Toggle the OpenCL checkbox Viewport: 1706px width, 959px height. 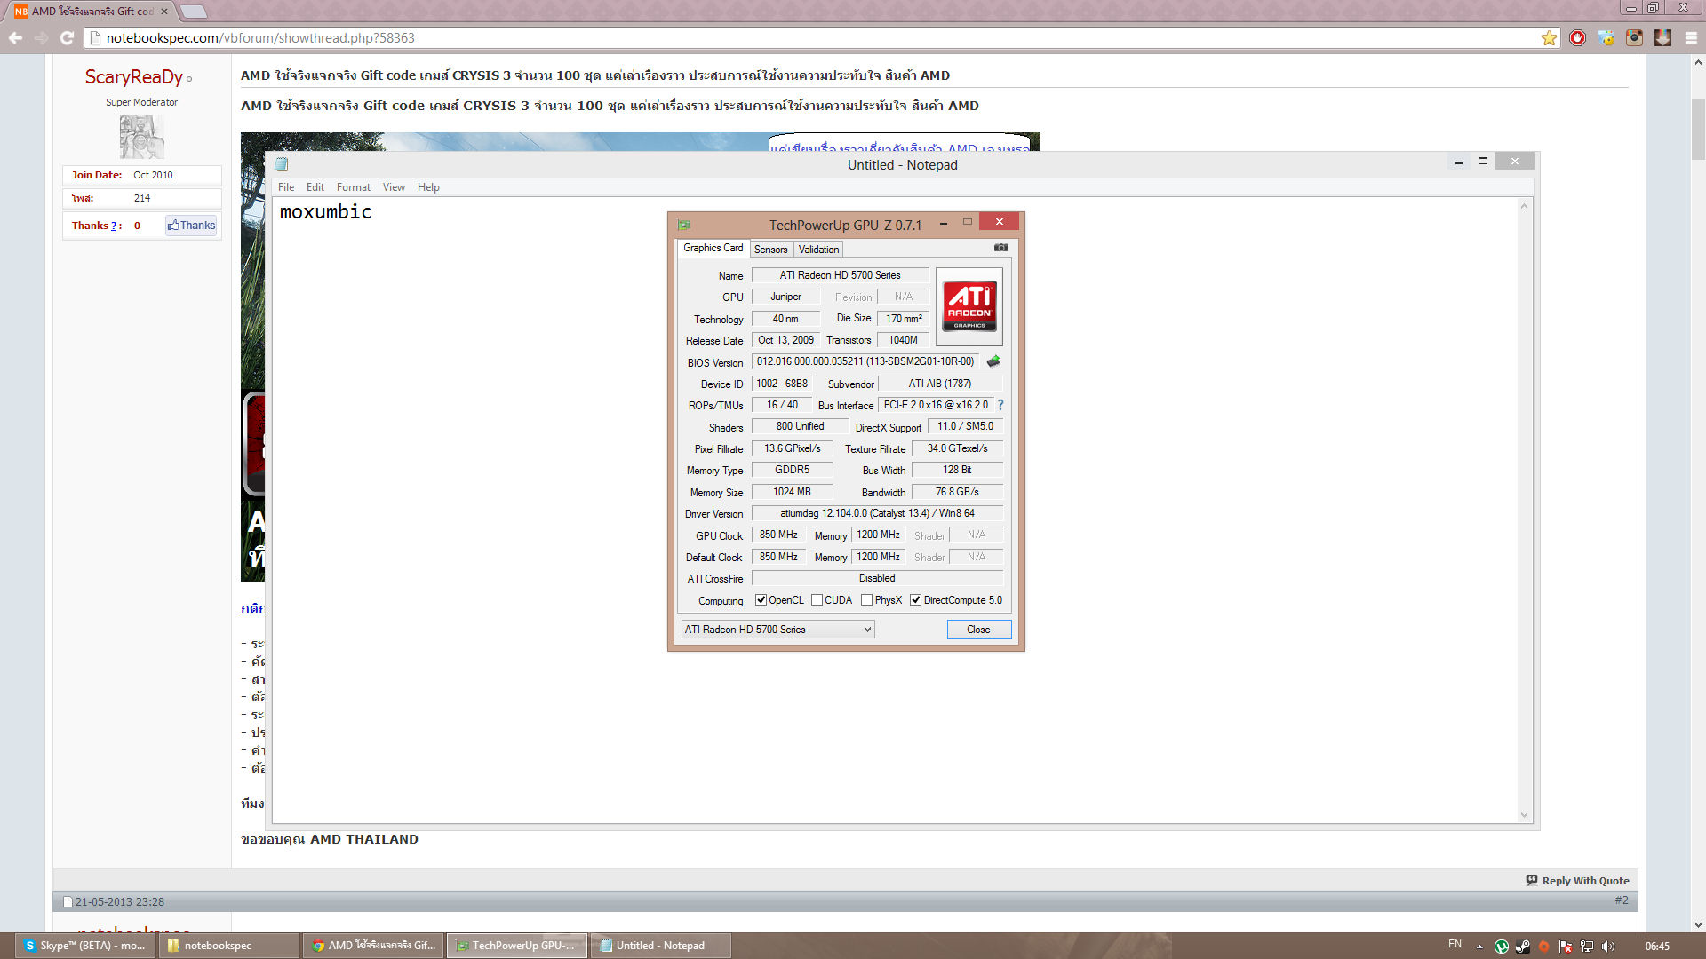(x=761, y=600)
